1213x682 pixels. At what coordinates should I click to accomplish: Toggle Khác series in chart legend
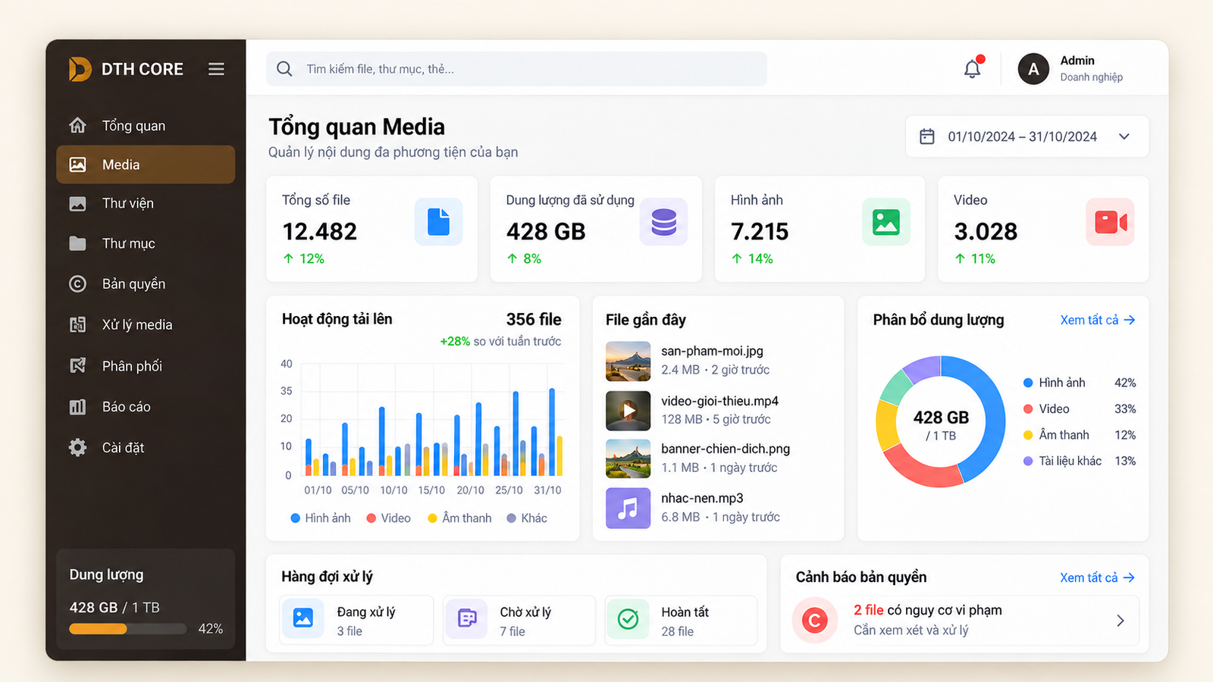point(527,518)
